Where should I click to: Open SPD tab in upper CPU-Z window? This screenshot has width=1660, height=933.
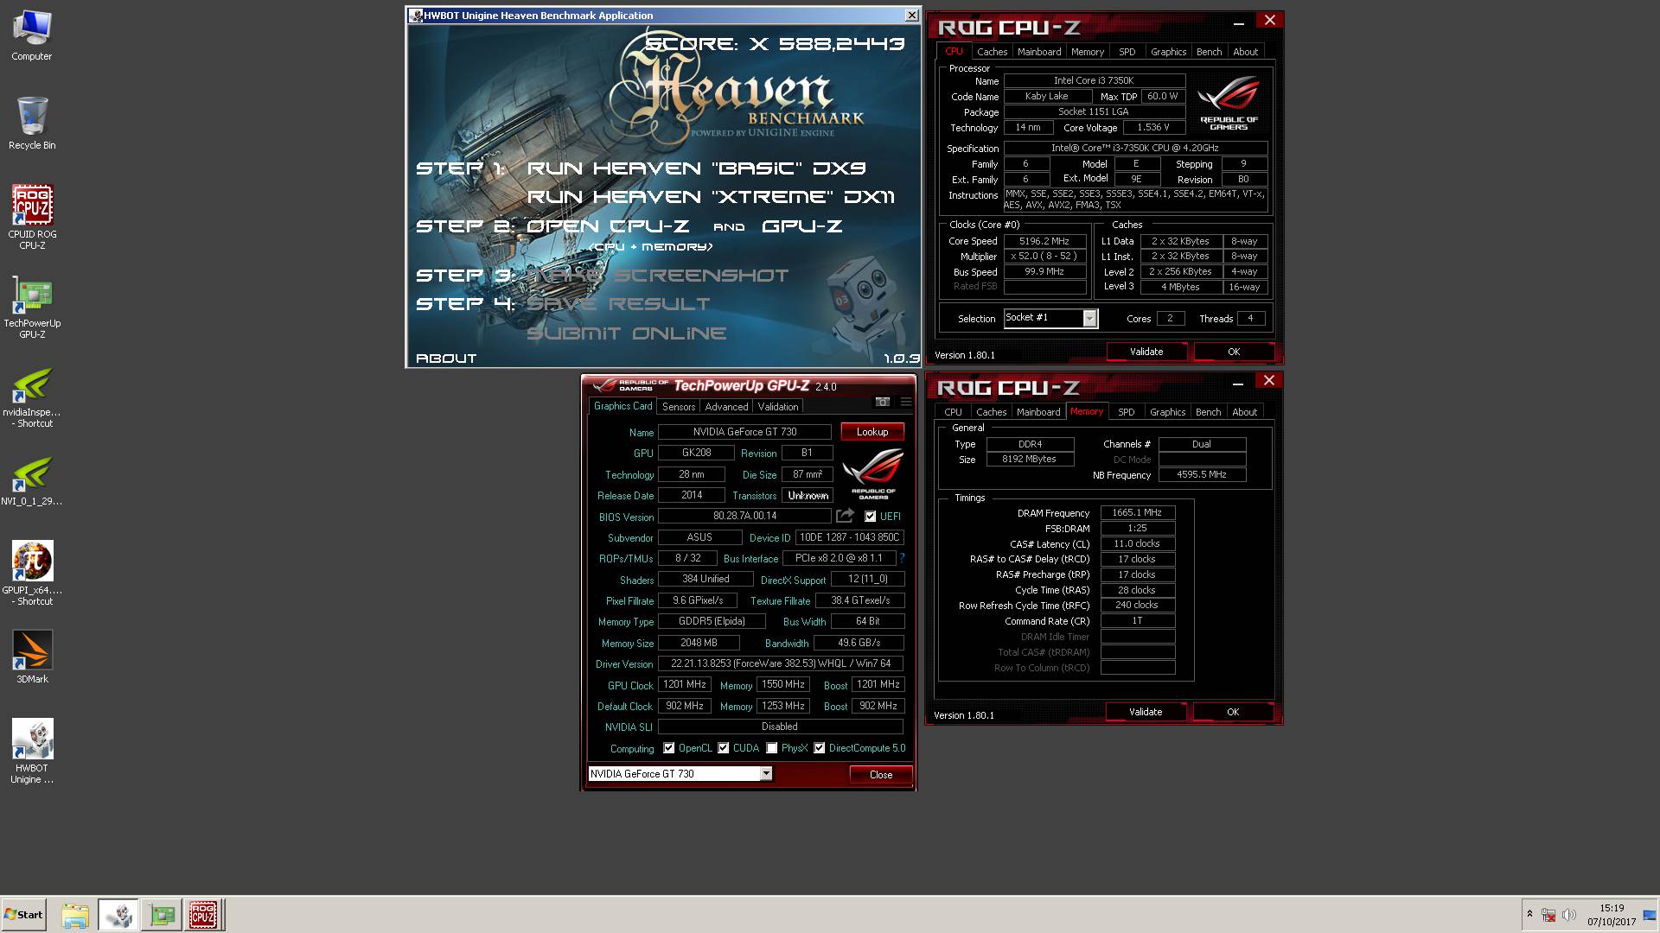pyautogui.click(x=1127, y=52)
